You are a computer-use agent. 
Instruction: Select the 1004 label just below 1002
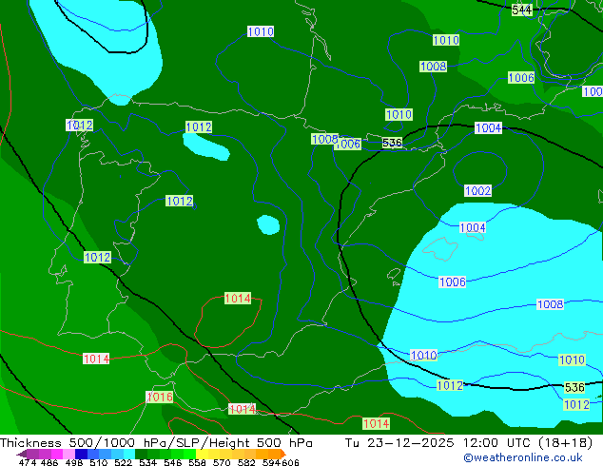point(473,227)
